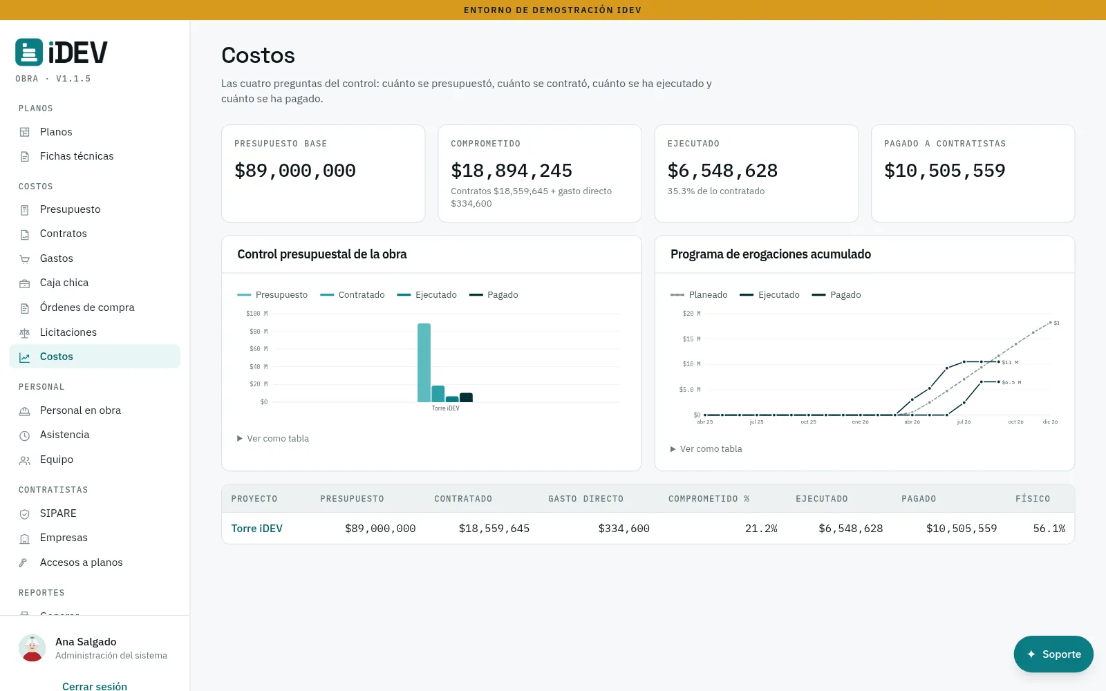The image size is (1106, 691).
Task: Go to Licitaciones in the sidebar
Action: point(95,332)
